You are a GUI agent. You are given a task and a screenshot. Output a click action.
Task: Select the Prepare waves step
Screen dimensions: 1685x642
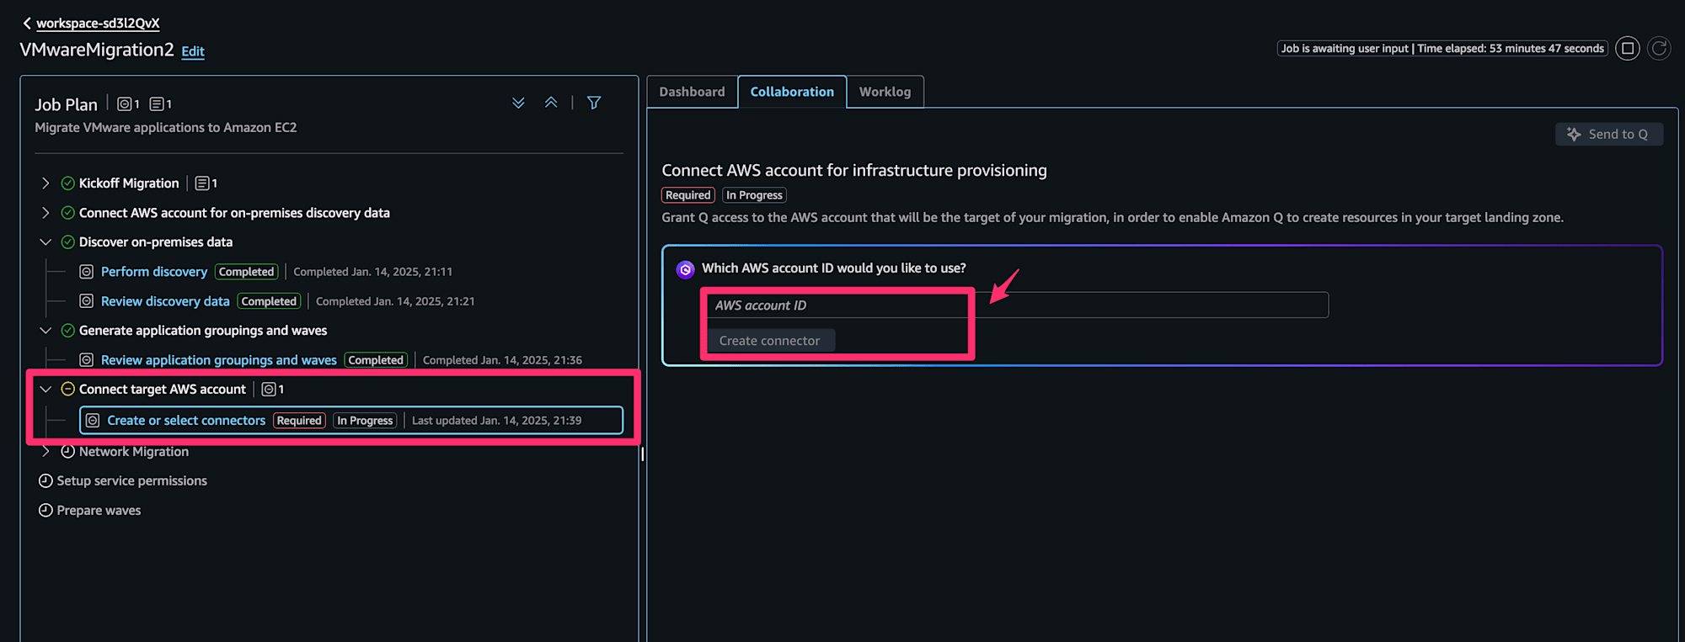pyautogui.click(x=99, y=511)
